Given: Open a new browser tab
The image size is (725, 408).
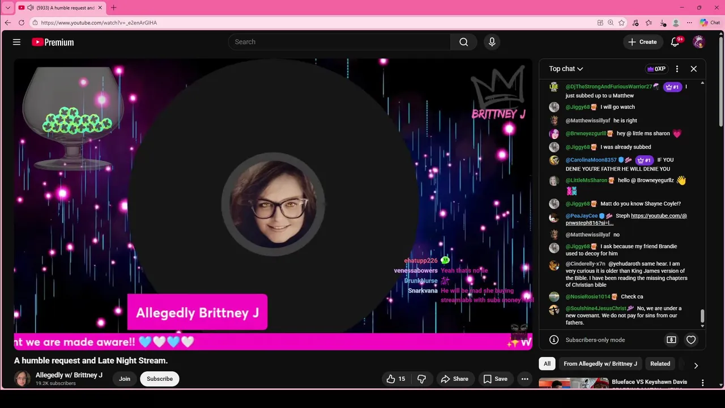Looking at the screenshot, I should (x=113, y=8).
